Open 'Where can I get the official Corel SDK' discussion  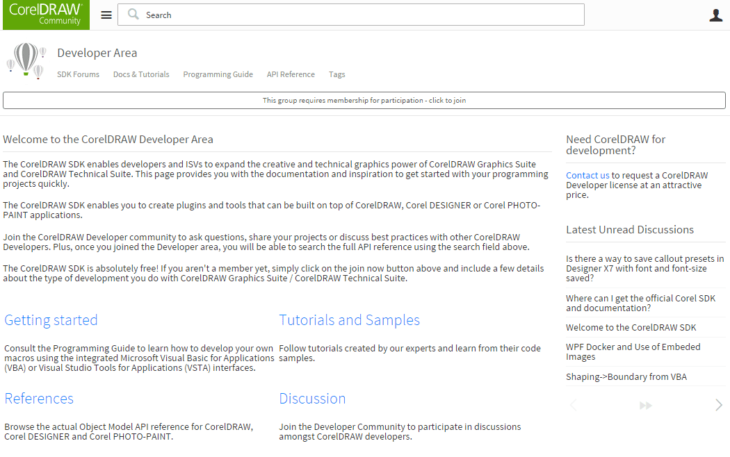coord(640,303)
